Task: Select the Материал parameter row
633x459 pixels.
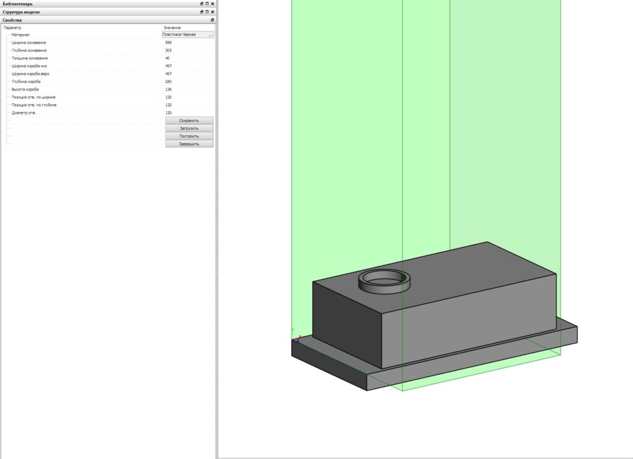Action: tap(108, 35)
